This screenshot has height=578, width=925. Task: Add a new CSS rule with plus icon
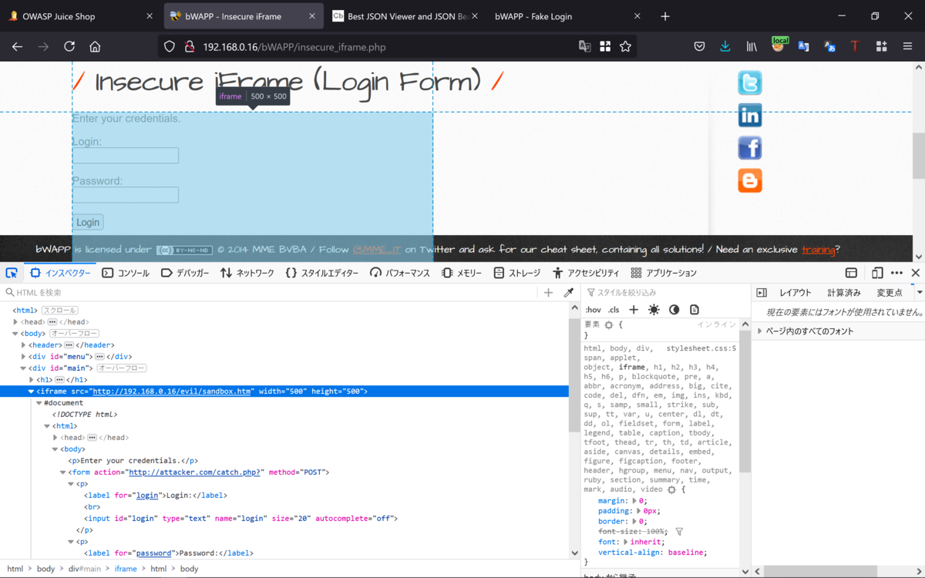pos(634,309)
